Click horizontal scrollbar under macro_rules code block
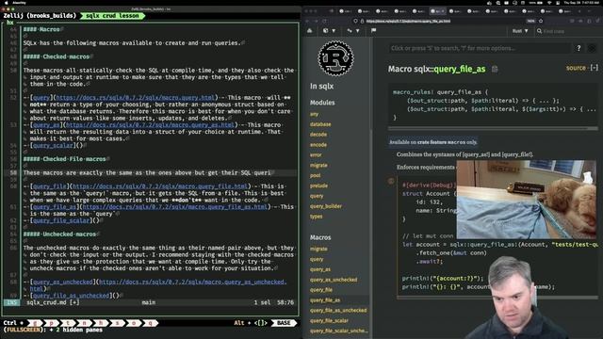This screenshot has width=603, height=339. point(493,128)
